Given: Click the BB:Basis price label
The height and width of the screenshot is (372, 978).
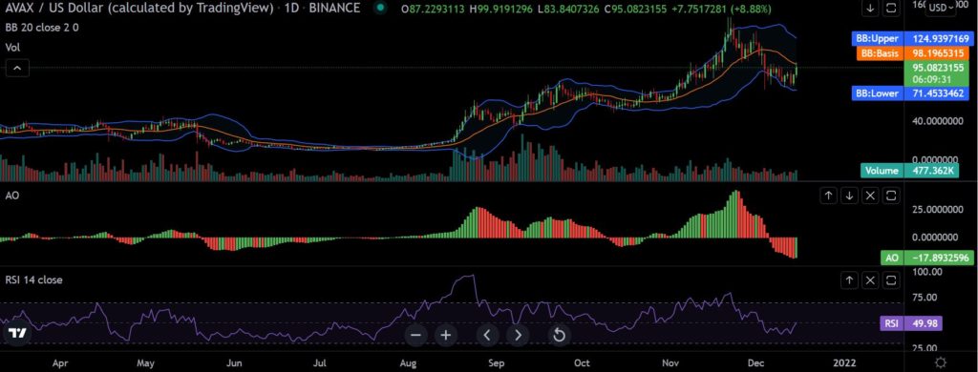Looking at the screenshot, I should [x=912, y=53].
